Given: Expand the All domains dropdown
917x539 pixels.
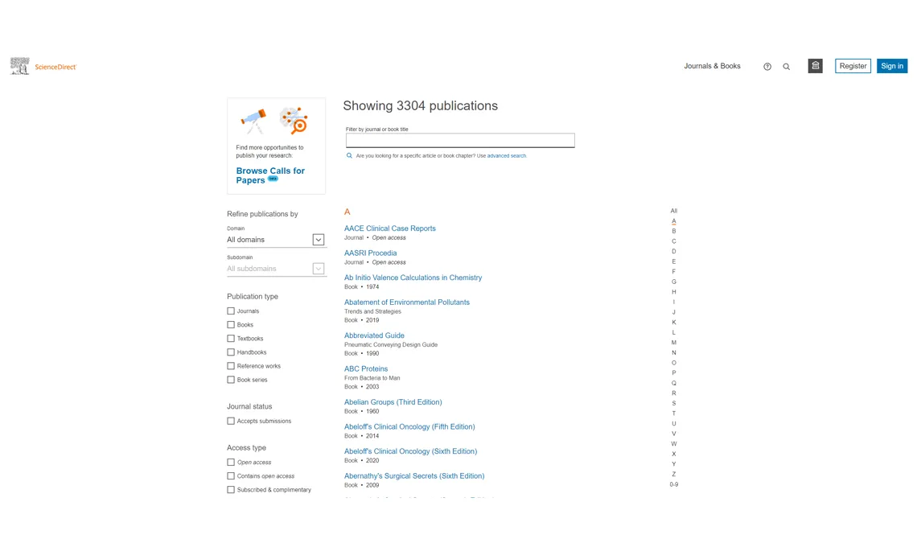Looking at the screenshot, I should tap(275, 240).
